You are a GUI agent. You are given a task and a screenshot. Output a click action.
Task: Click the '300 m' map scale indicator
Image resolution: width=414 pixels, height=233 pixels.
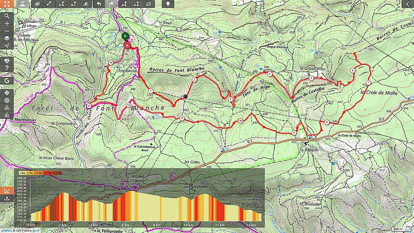[397, 229]
